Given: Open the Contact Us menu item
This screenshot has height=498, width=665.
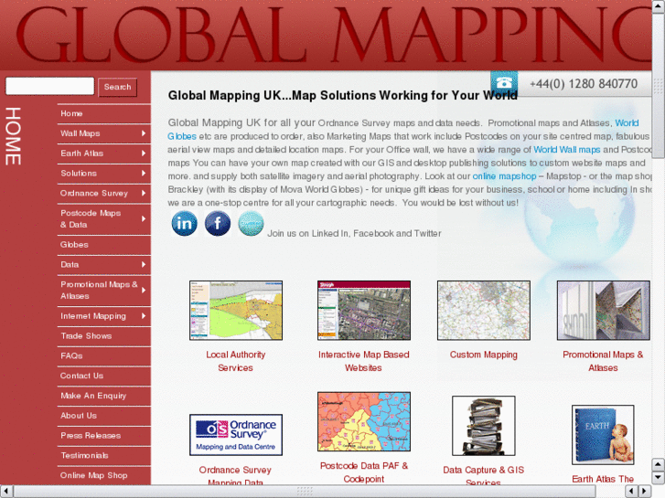Looking at the screenshot, I should pos(104,376).
